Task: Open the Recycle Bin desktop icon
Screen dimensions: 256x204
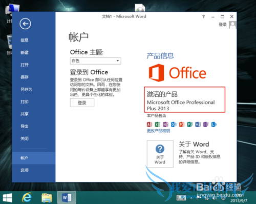Action: (9, 45)
